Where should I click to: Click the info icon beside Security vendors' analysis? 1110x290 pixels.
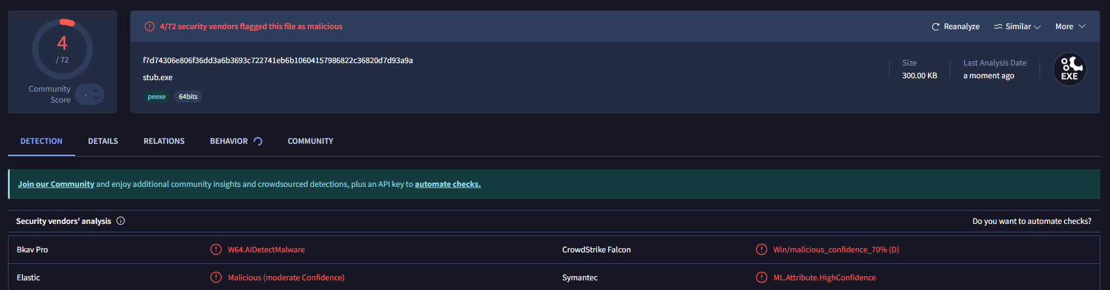click(x=121, y=221)
